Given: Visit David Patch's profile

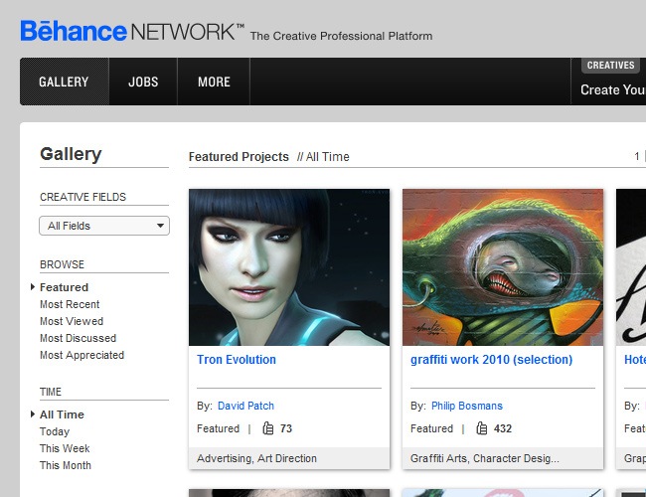Looking at the screenshot, I should coord(245,406).
